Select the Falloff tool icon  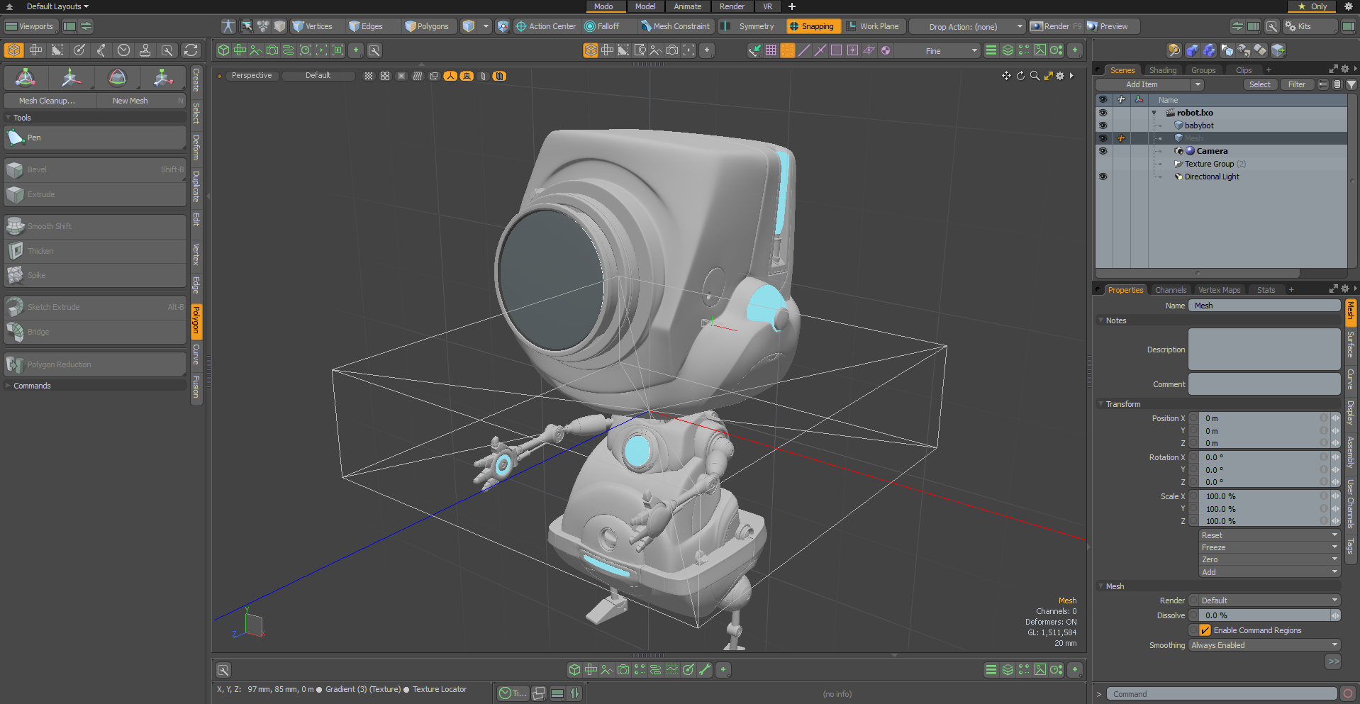pyautogui.click(x=590, y=26)
